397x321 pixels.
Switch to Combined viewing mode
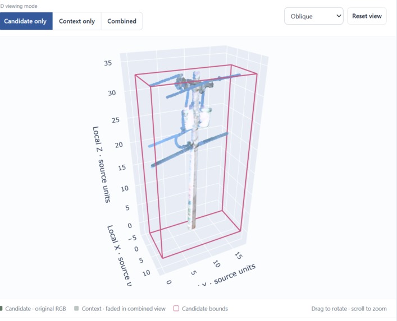click(x=122, y=21)
